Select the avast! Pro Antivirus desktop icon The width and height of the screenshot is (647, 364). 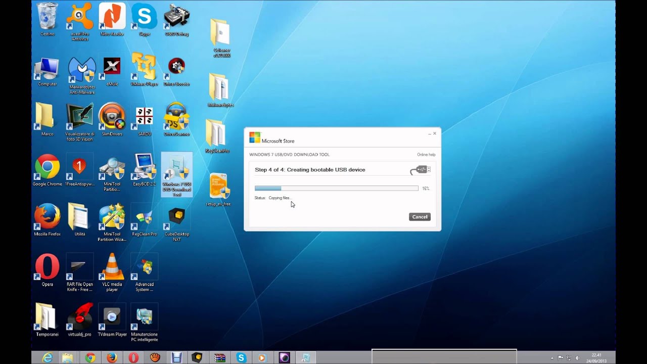coord(79,22)
